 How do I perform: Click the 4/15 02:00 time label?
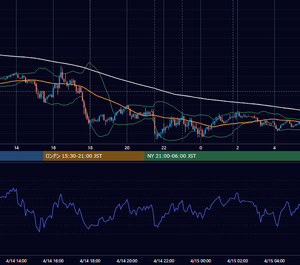tap(237, 261)
